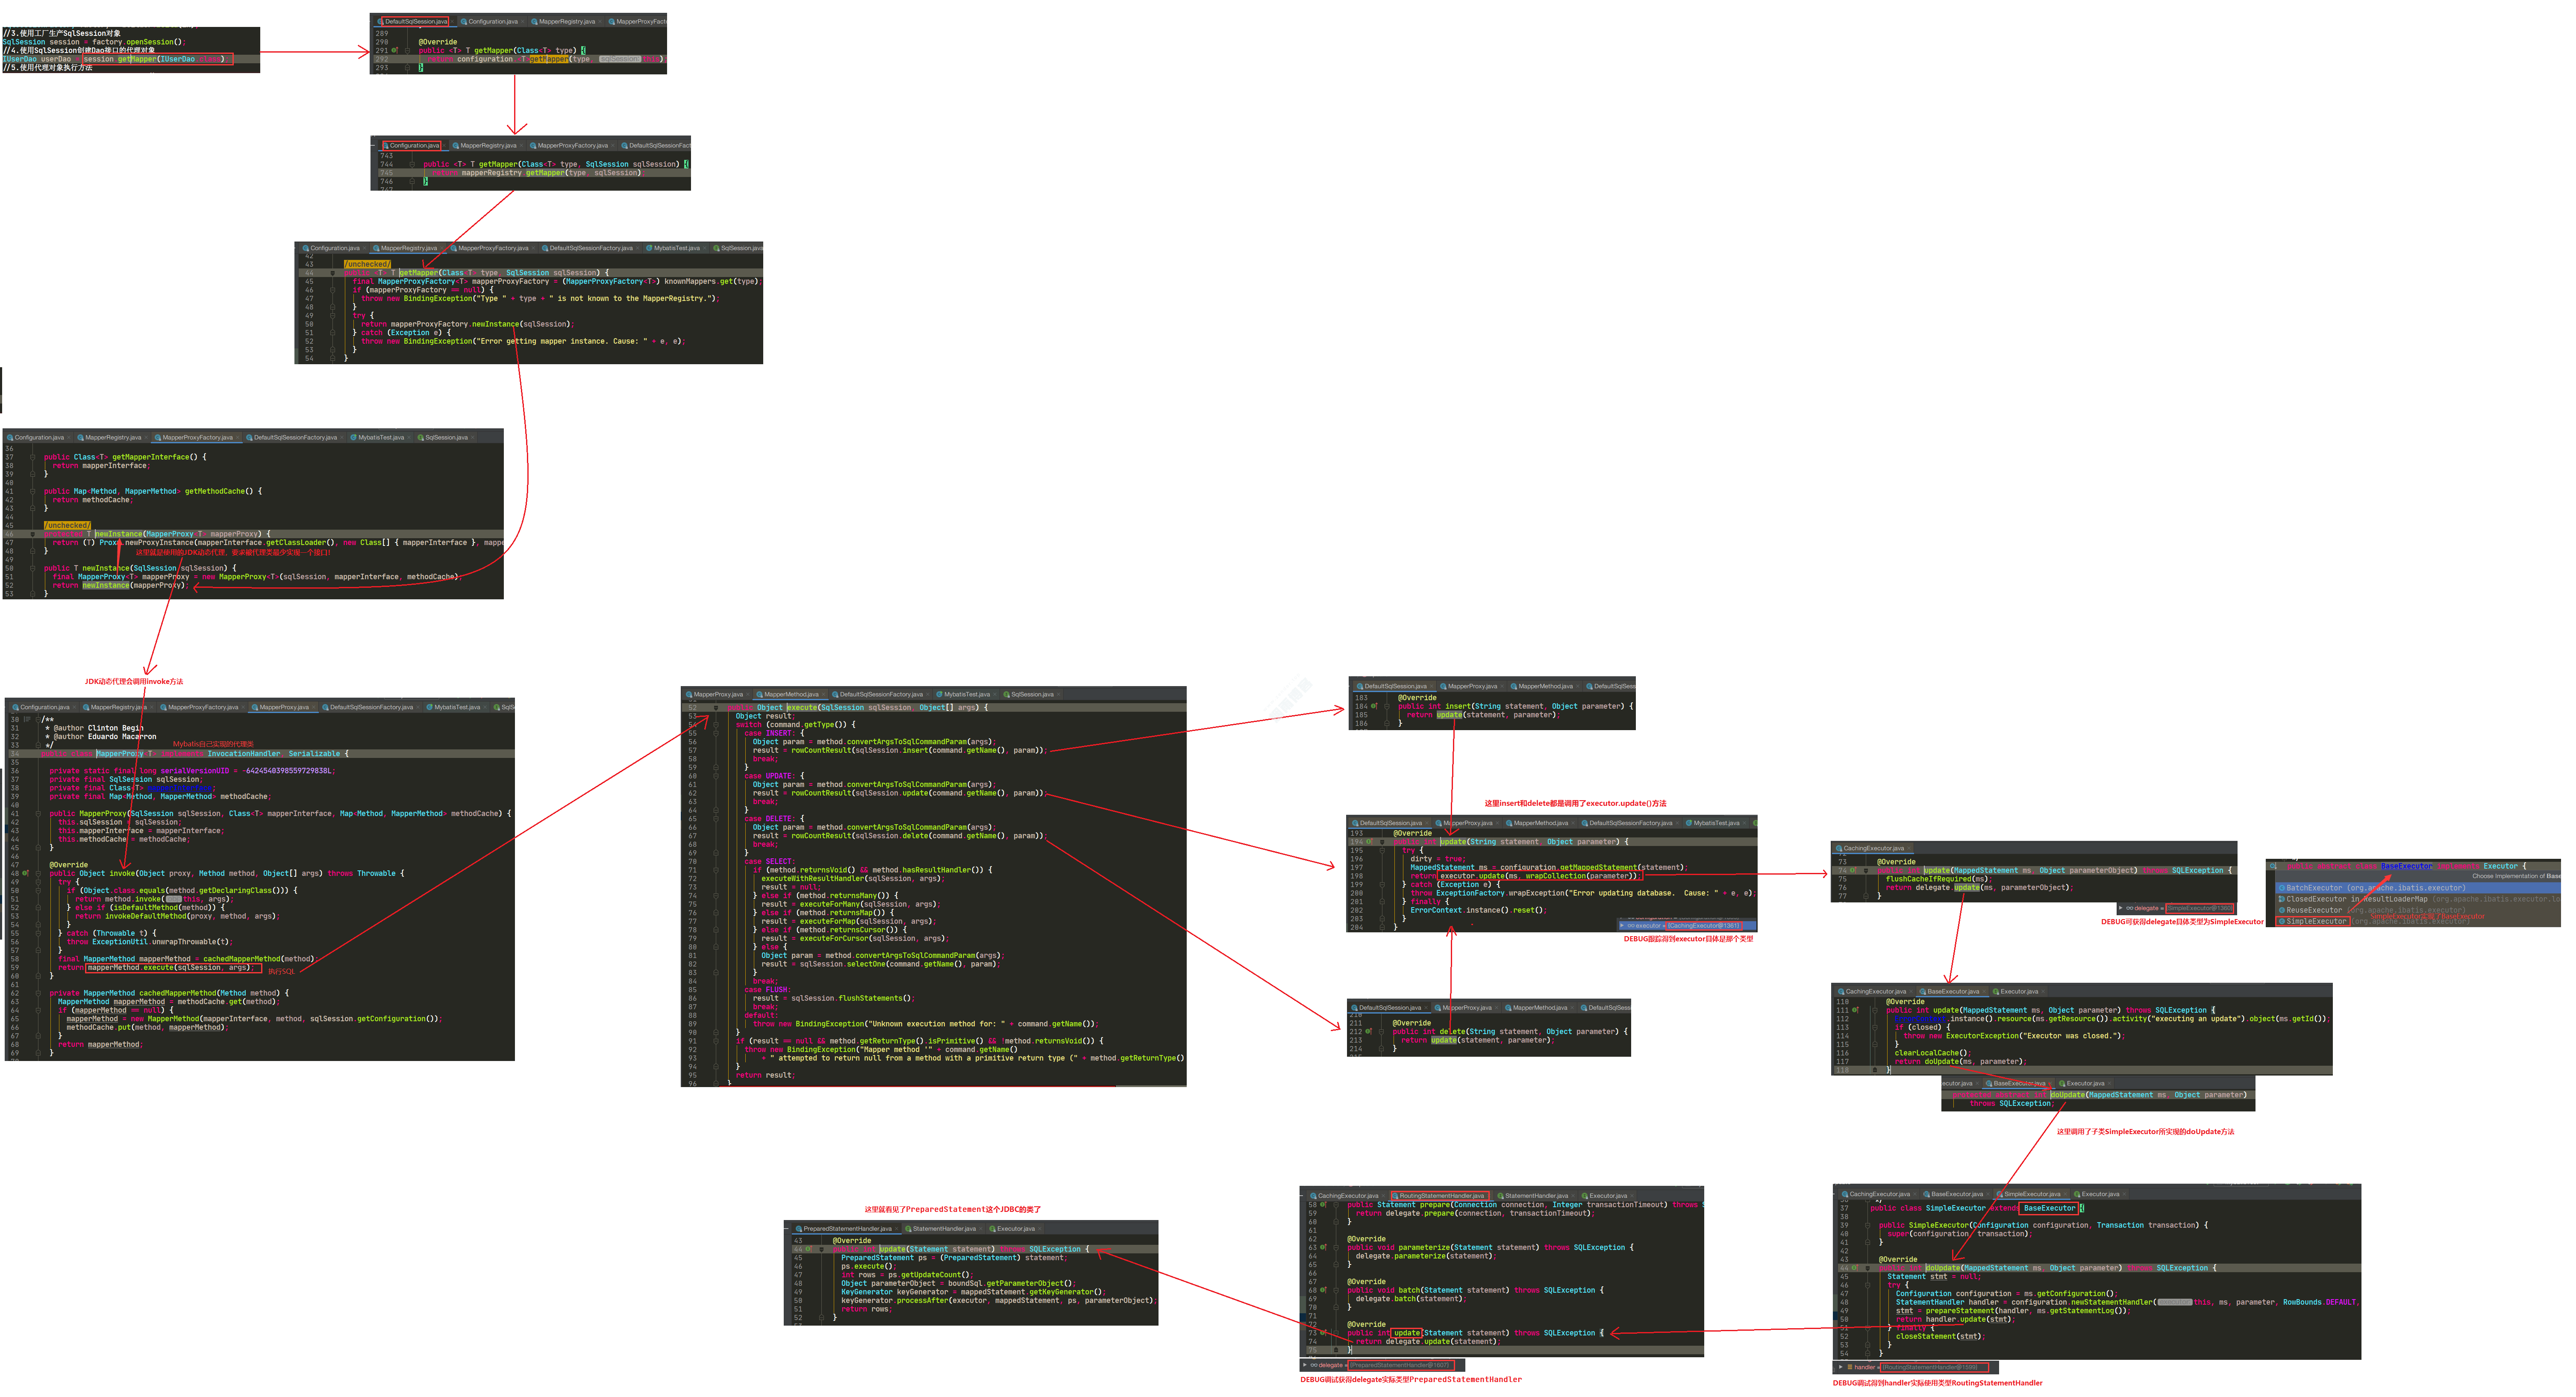Expand delegate PreparedStatementHandler@1607 debug variable
This screenshot has width=2576, height=1397.
1305,1365
